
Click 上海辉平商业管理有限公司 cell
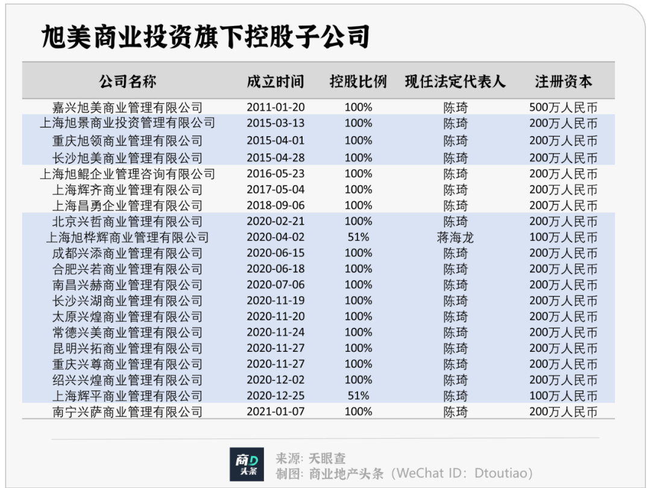pos(127,395)
